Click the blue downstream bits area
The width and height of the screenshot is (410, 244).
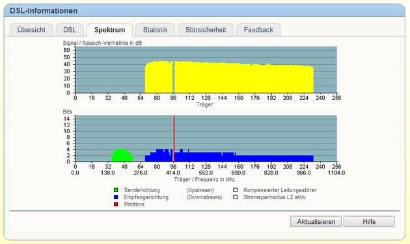(229, 158)
